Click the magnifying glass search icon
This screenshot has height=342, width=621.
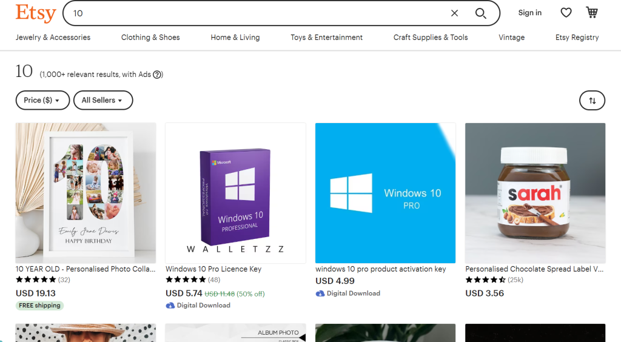[x=481, y=13]
